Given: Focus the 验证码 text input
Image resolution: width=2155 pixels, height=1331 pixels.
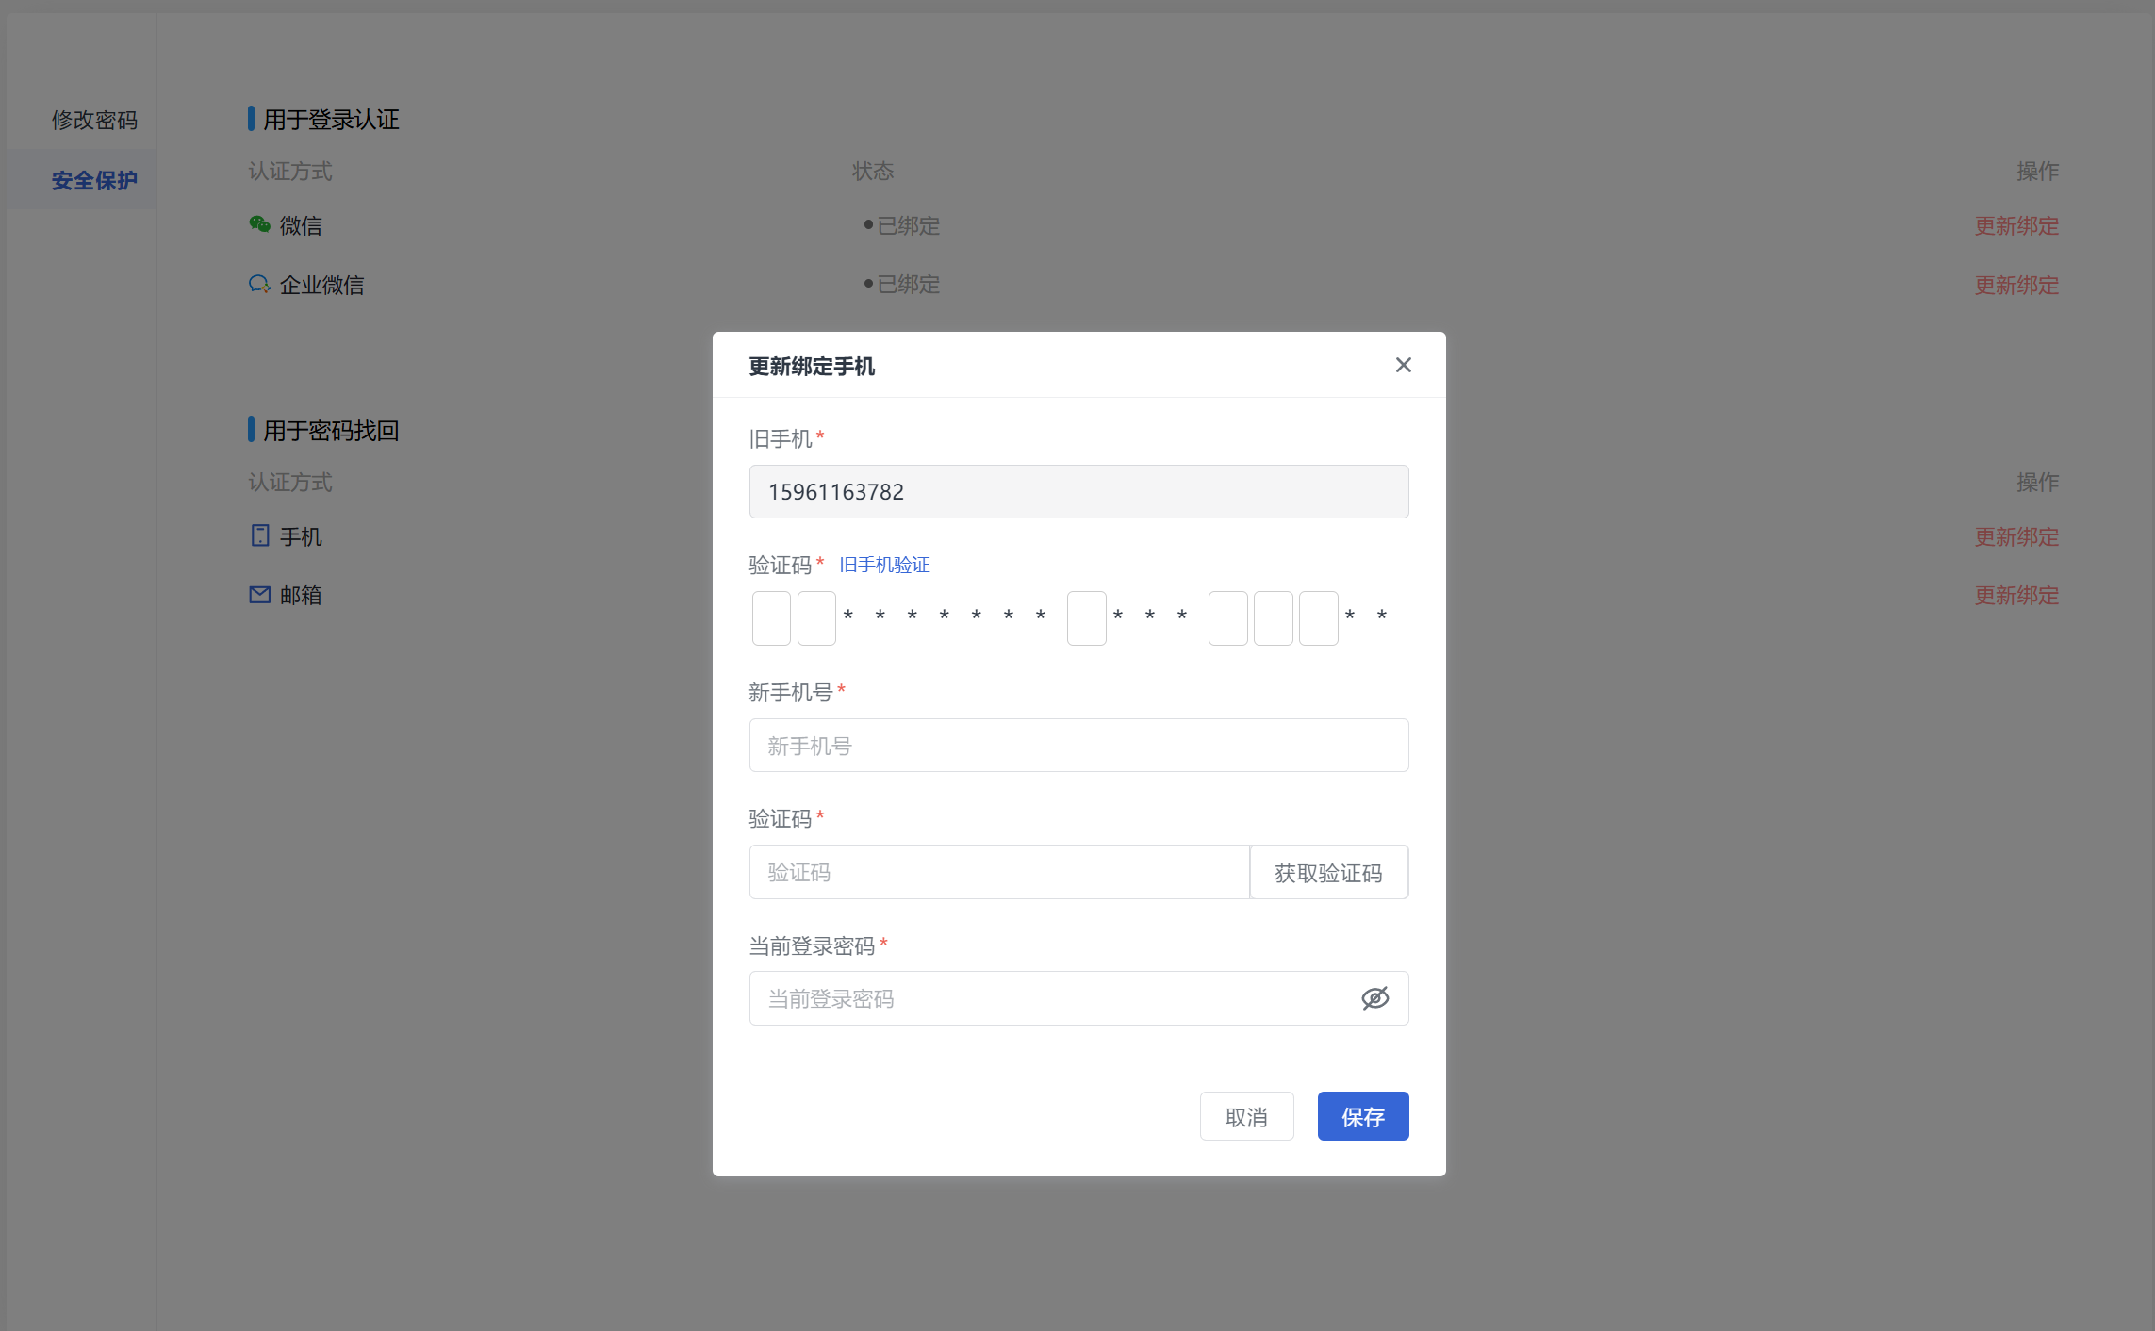Looking at the screenshot, I should [x=999, y=873].
